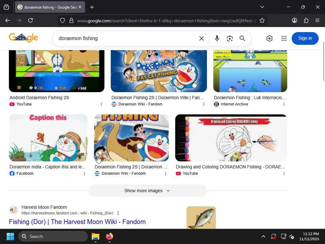Screen dimensions: 325x244
Task: Open Doraemon Fat Cat Fishing image
Action: coord(159,71)
